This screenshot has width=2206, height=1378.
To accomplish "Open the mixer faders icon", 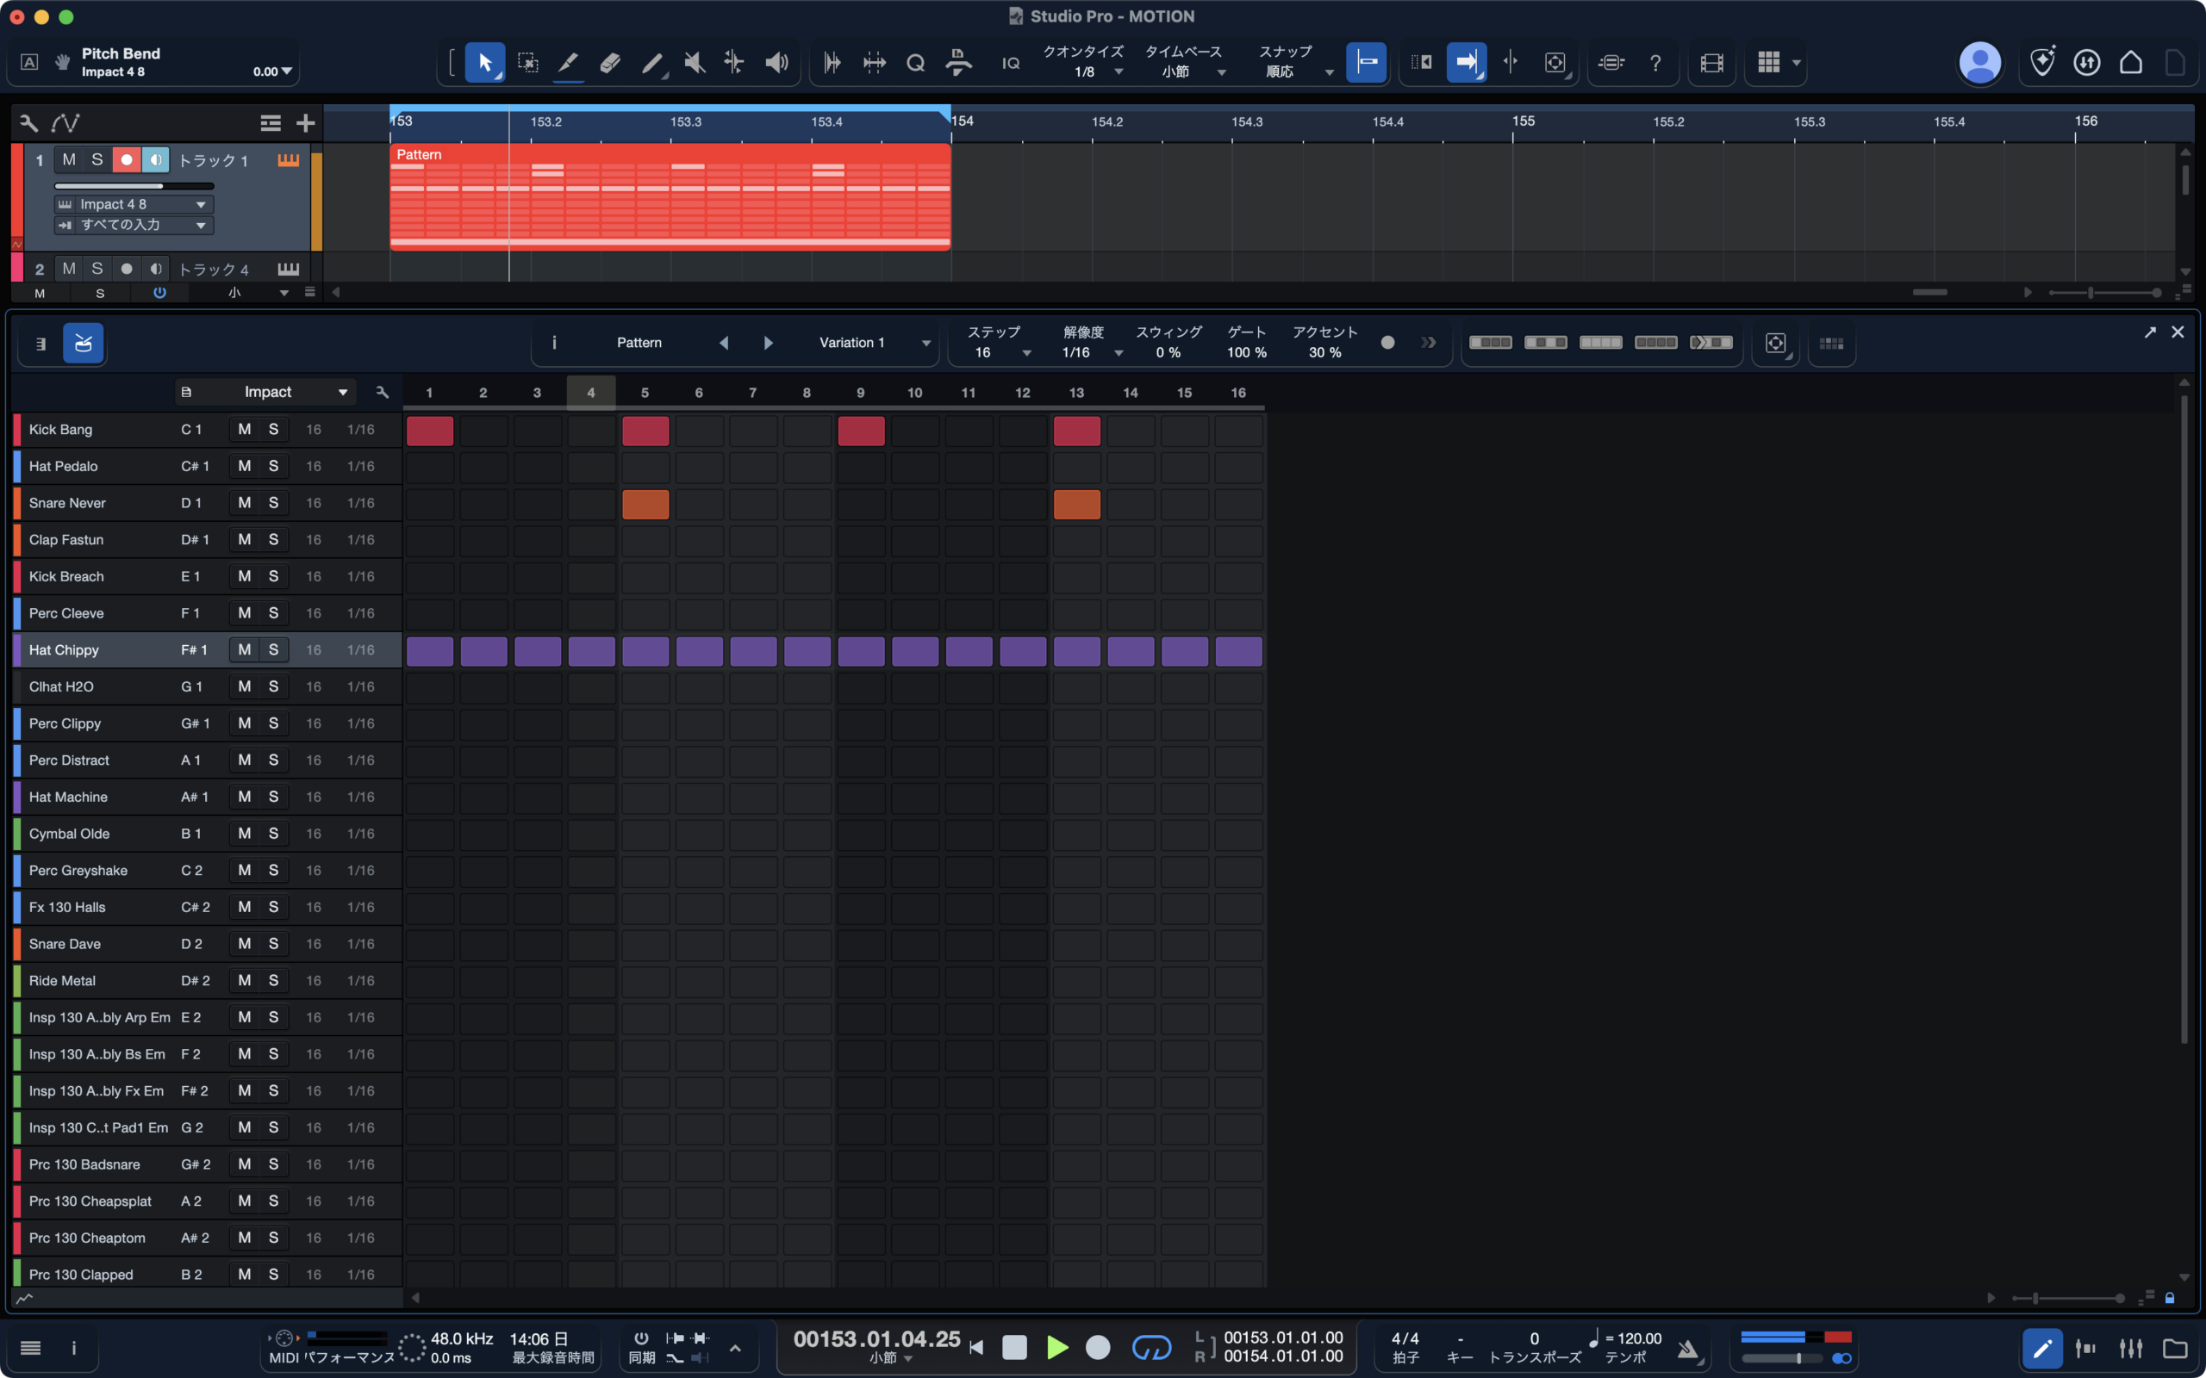I will pos(2131,1348).
